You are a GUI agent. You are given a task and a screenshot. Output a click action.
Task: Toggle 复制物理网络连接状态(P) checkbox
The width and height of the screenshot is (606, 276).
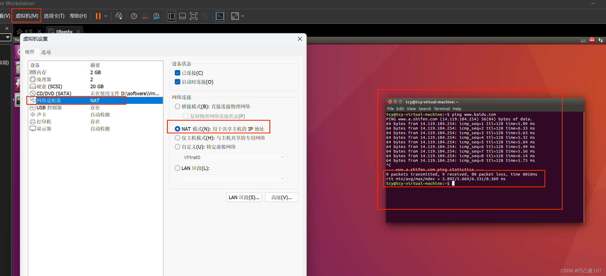186,116
